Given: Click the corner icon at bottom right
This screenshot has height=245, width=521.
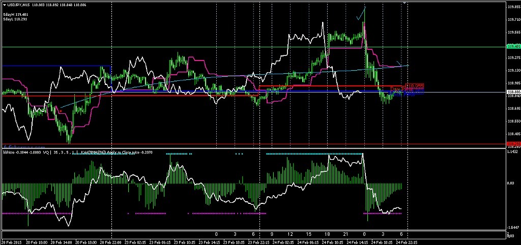Looking at the screenshot, I should pyautogui.click(x=509, y=235).
